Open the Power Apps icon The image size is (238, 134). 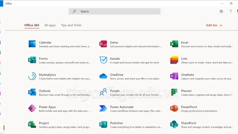click(x=32, y=108)
